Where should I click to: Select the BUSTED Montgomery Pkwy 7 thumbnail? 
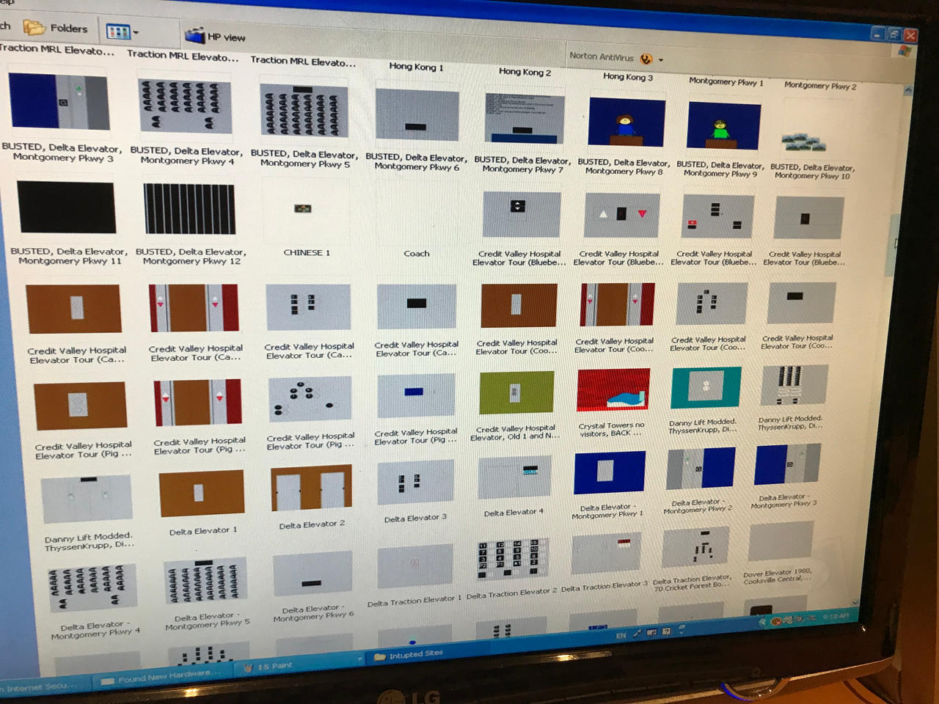point(525,119)
